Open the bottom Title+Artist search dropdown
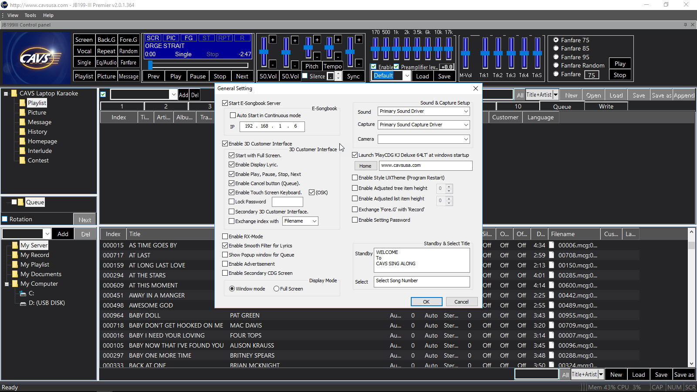Viewport: 697px width, 392px height. coord(601,375)
